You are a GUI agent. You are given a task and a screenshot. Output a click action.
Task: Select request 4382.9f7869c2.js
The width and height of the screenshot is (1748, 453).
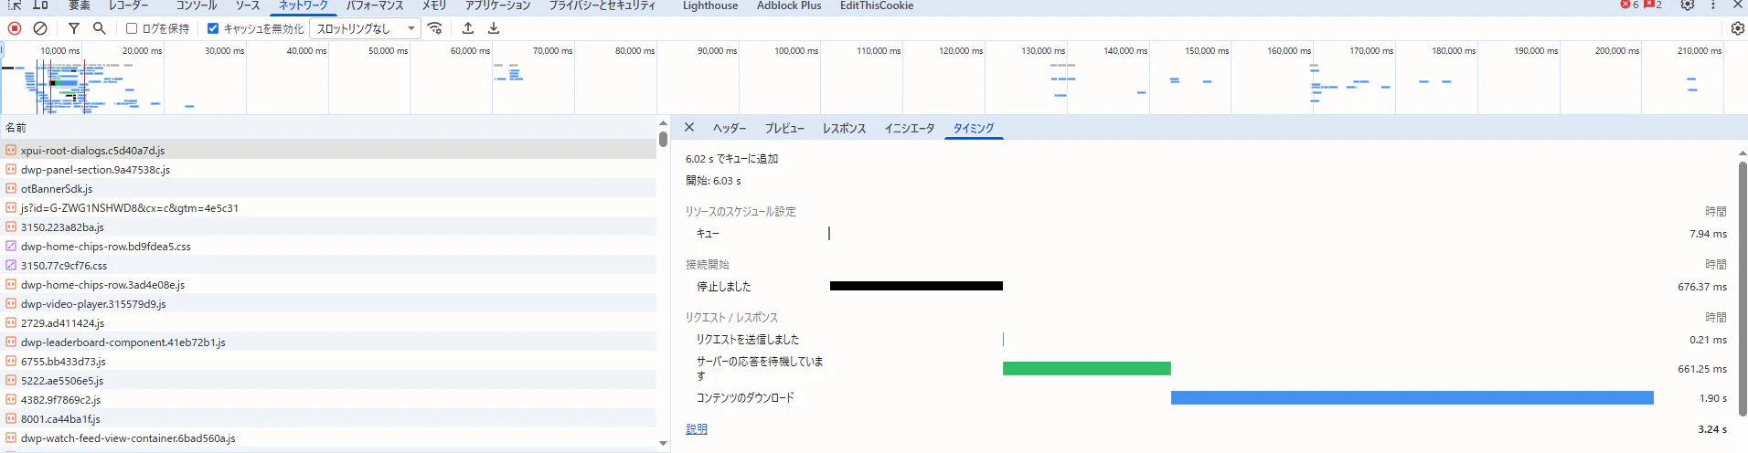point(328,399)
